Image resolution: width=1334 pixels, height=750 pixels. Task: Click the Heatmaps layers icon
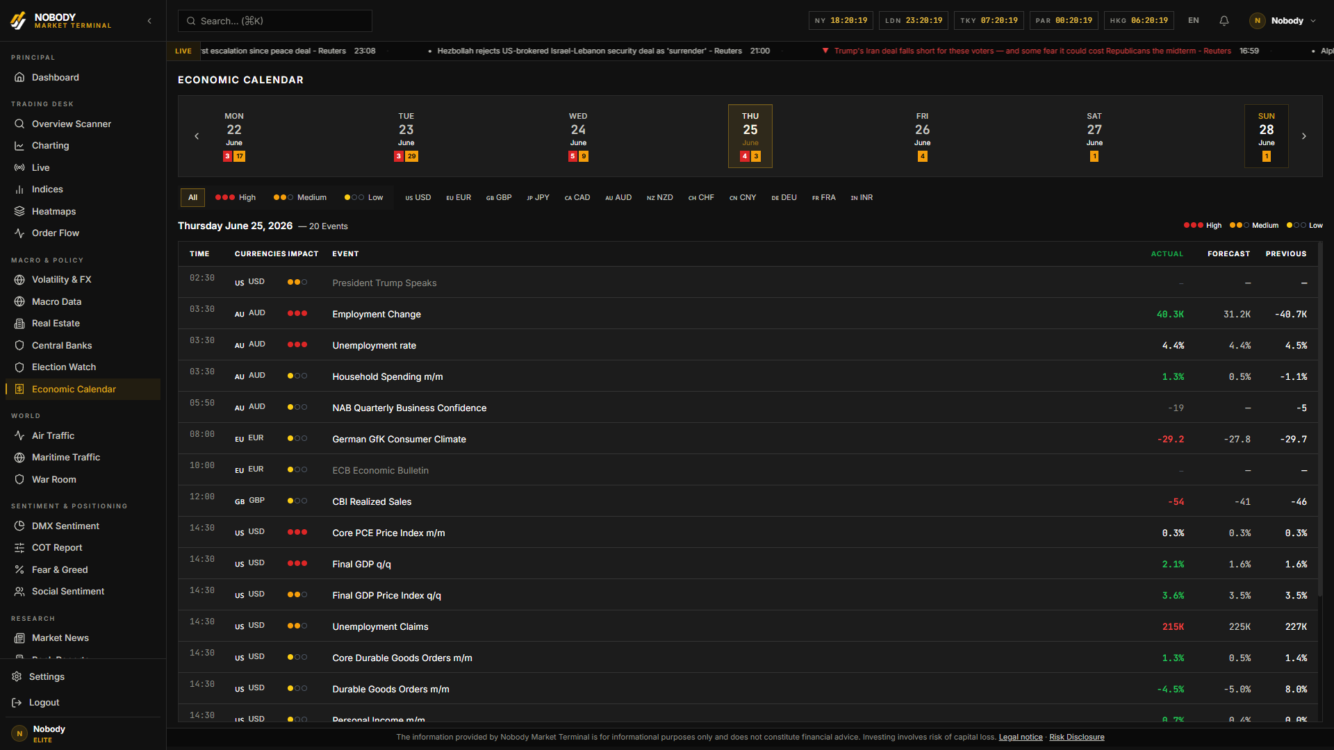point(19,211)
